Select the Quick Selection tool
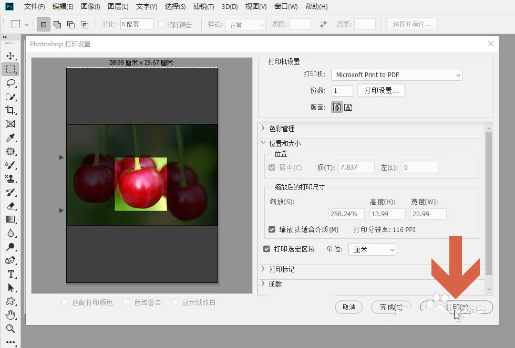 point(11,97)
